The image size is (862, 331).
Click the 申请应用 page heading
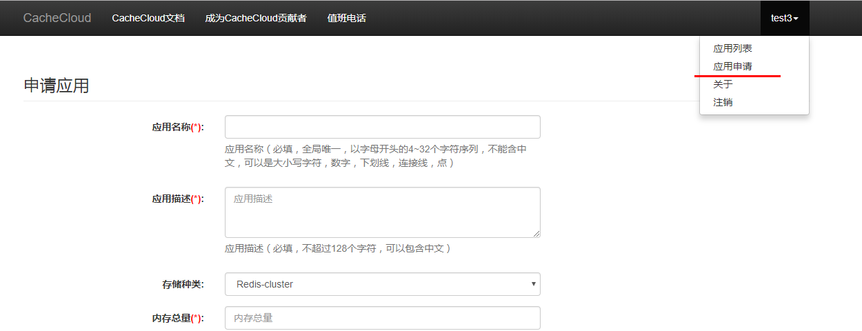click(57, 86)
